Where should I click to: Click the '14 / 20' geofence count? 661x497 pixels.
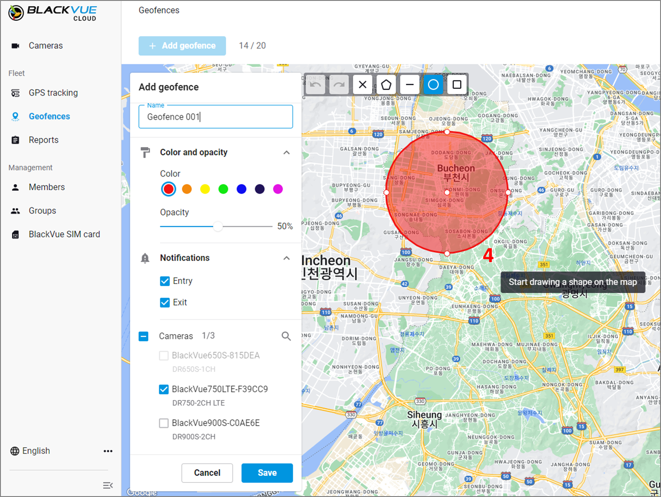click(252, 46)
